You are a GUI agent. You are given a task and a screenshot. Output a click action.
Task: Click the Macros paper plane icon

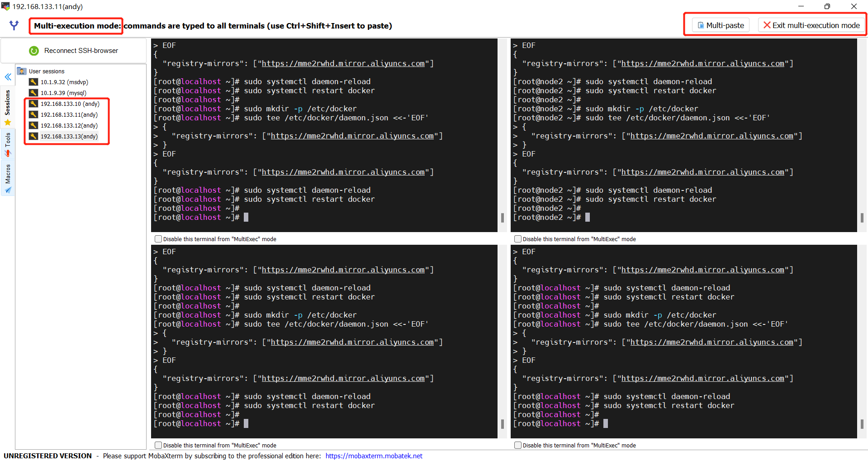coord(8,190)
